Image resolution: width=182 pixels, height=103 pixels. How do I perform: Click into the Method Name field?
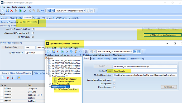145,71
